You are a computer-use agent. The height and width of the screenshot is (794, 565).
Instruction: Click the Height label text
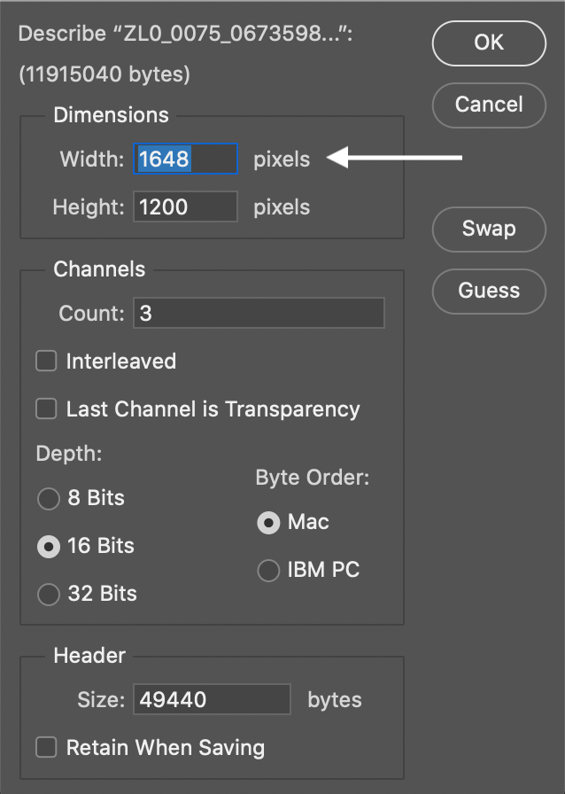[x=89, y=207]
